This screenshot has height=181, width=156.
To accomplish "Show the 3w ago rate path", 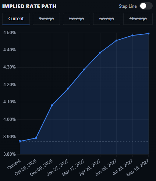I will click(77, 19).
